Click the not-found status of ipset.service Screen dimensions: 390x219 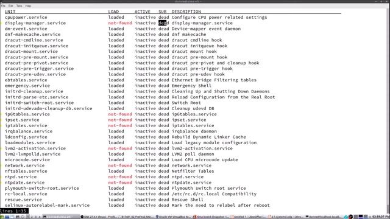(x=120, y=120)
